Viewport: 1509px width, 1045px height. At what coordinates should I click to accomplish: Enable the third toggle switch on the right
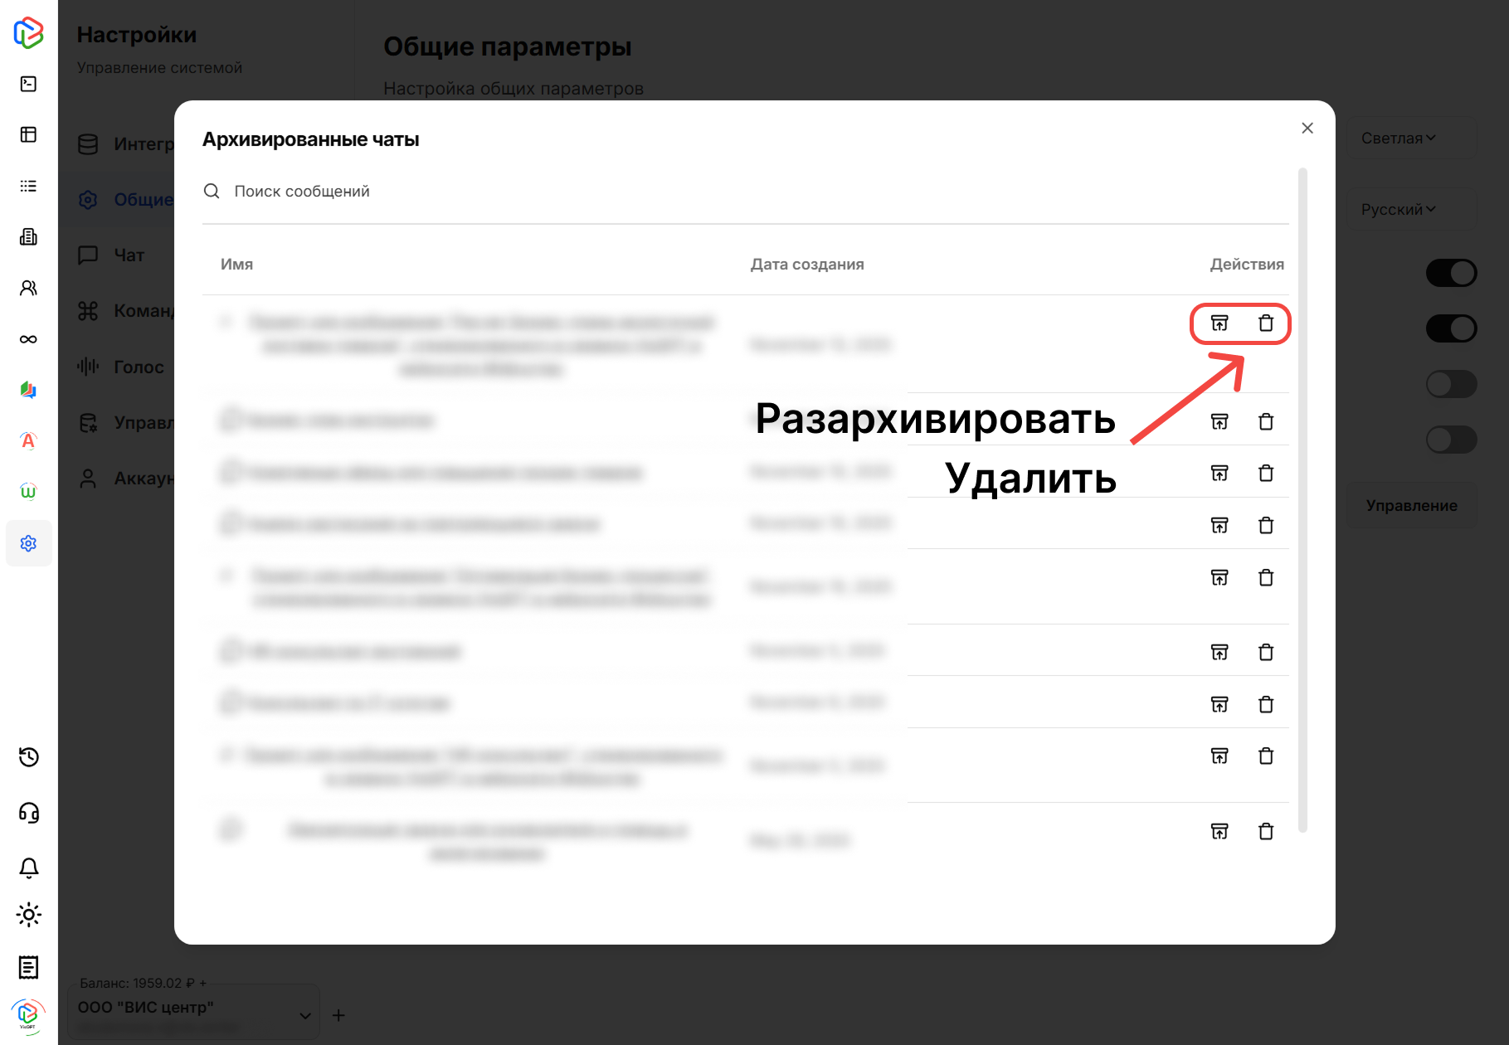coord(1451,384)
